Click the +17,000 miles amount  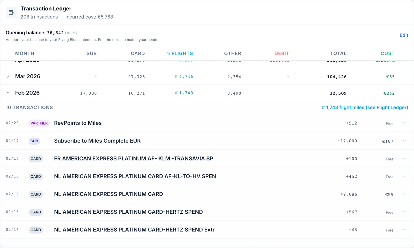[347, 141]
